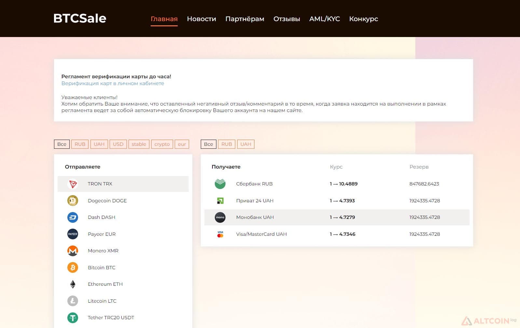
Task: Click the Monero logo icon
Action: coord(73,251)
